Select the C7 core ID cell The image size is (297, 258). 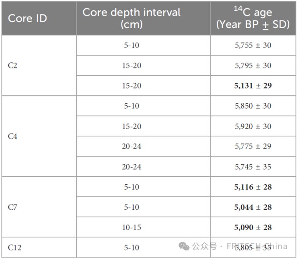point(12,207)
